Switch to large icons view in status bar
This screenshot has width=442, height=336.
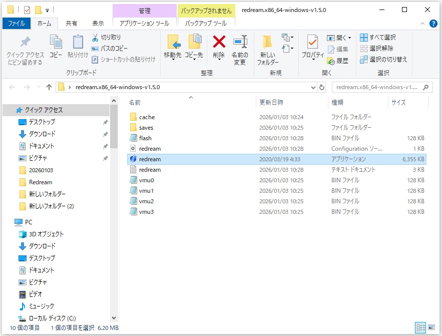coord(431,327)
